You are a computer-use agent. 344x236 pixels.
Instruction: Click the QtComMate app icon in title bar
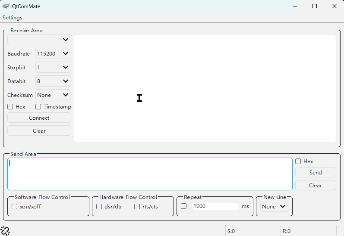(6, 6)
